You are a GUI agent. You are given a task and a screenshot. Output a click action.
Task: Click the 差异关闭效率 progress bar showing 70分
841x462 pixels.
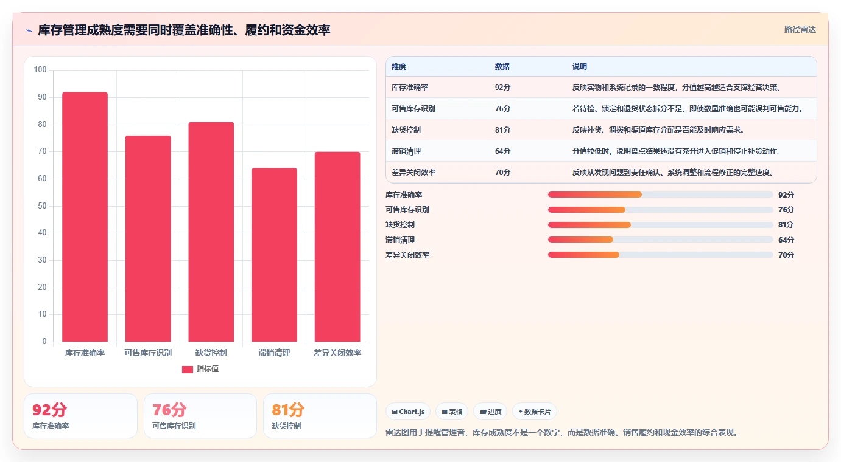click(661, 255)
